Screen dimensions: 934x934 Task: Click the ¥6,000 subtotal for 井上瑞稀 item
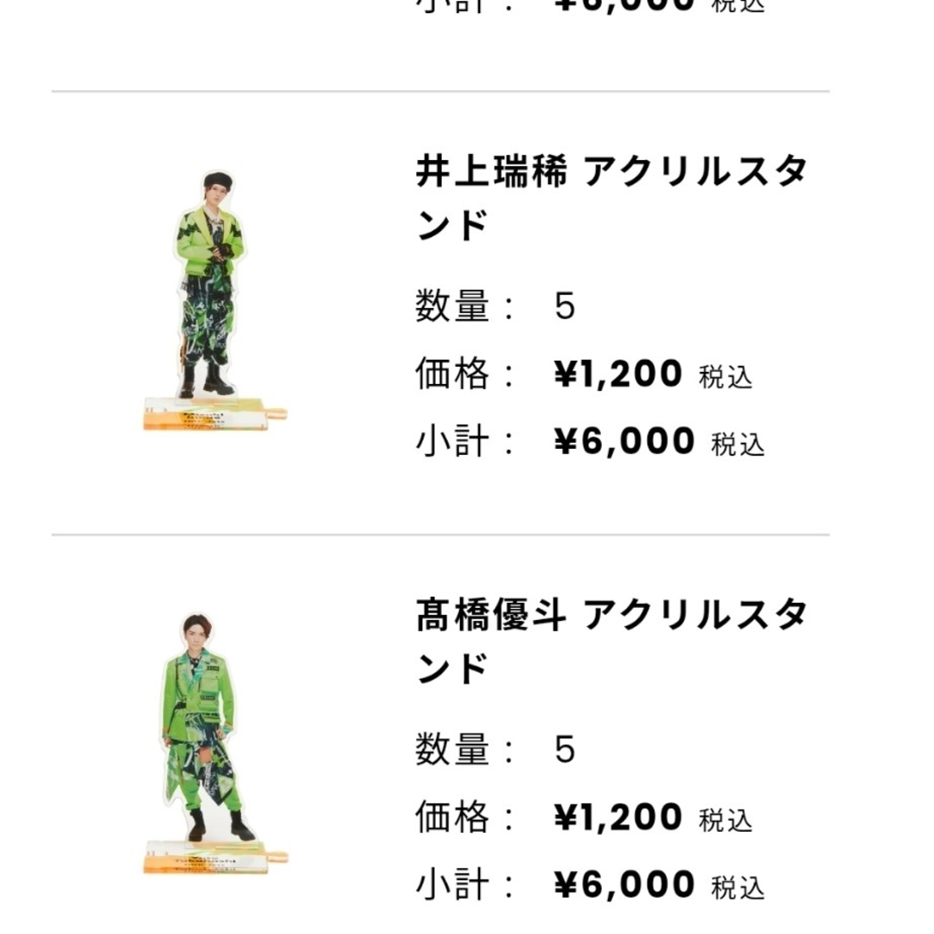point(624,441)
